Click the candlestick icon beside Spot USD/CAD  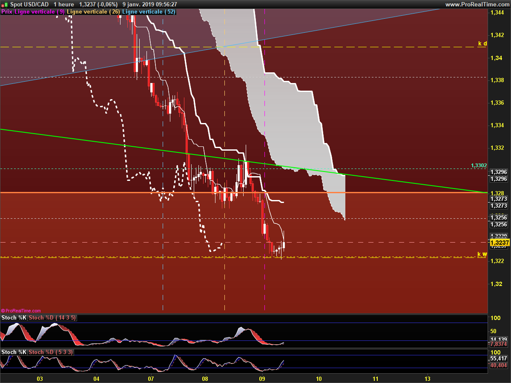(4, 4)
